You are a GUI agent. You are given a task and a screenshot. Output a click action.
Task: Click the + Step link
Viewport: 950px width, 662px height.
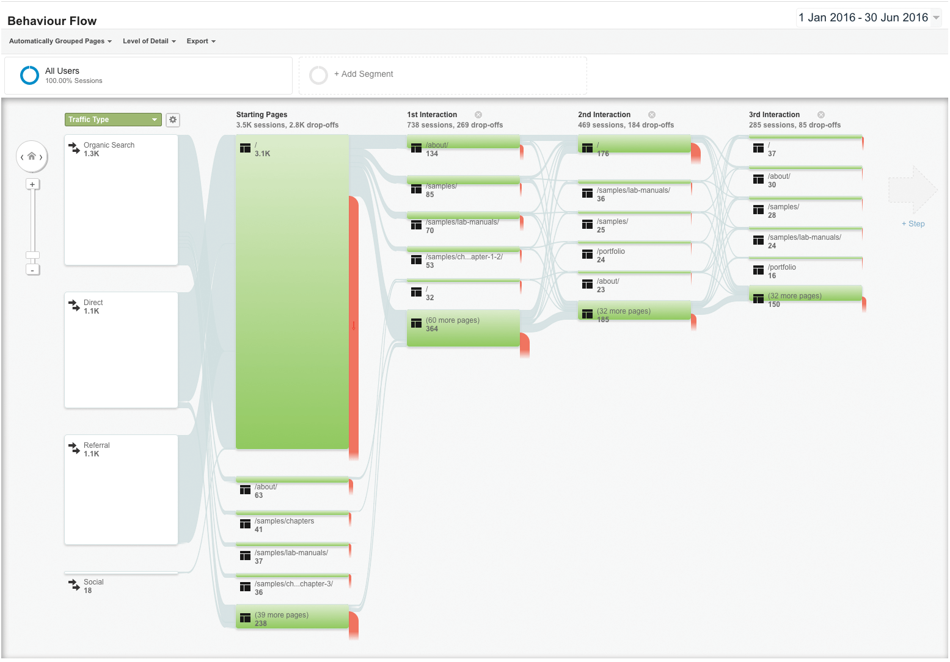click(913, 224)
